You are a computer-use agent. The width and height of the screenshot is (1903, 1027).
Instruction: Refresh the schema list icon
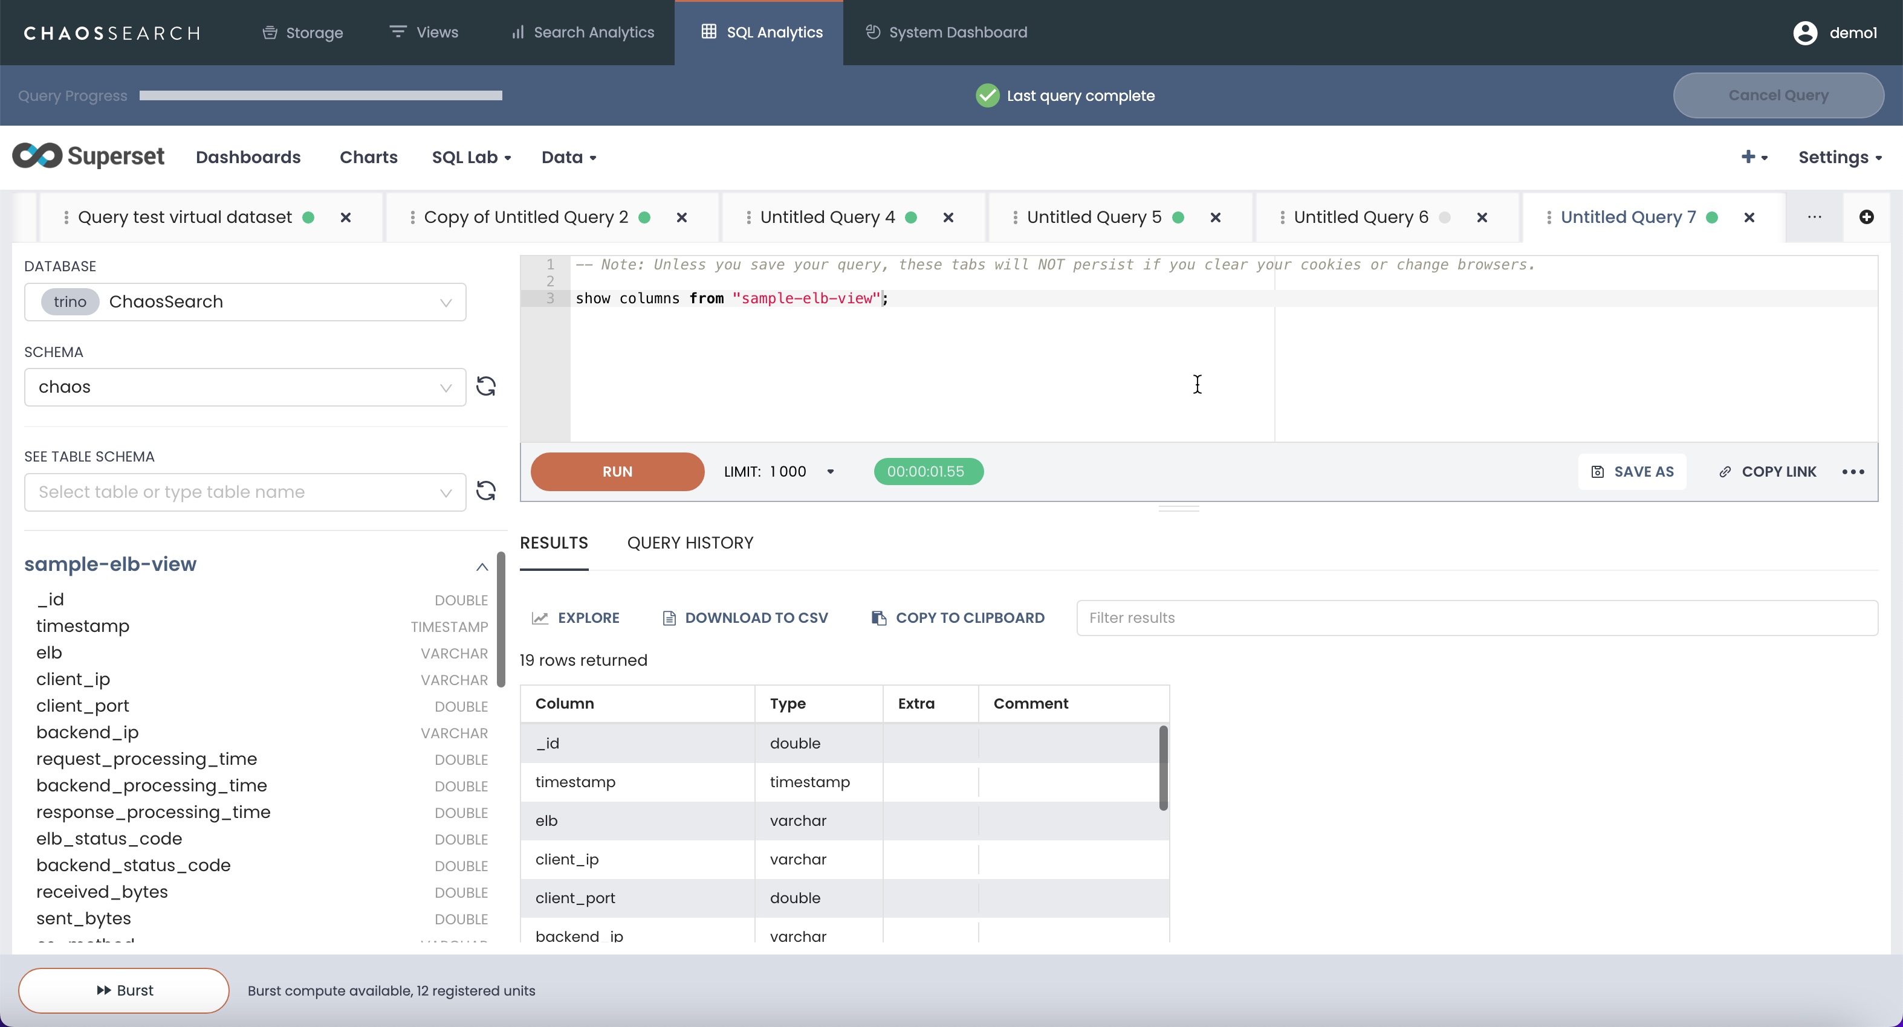point(485,386)
